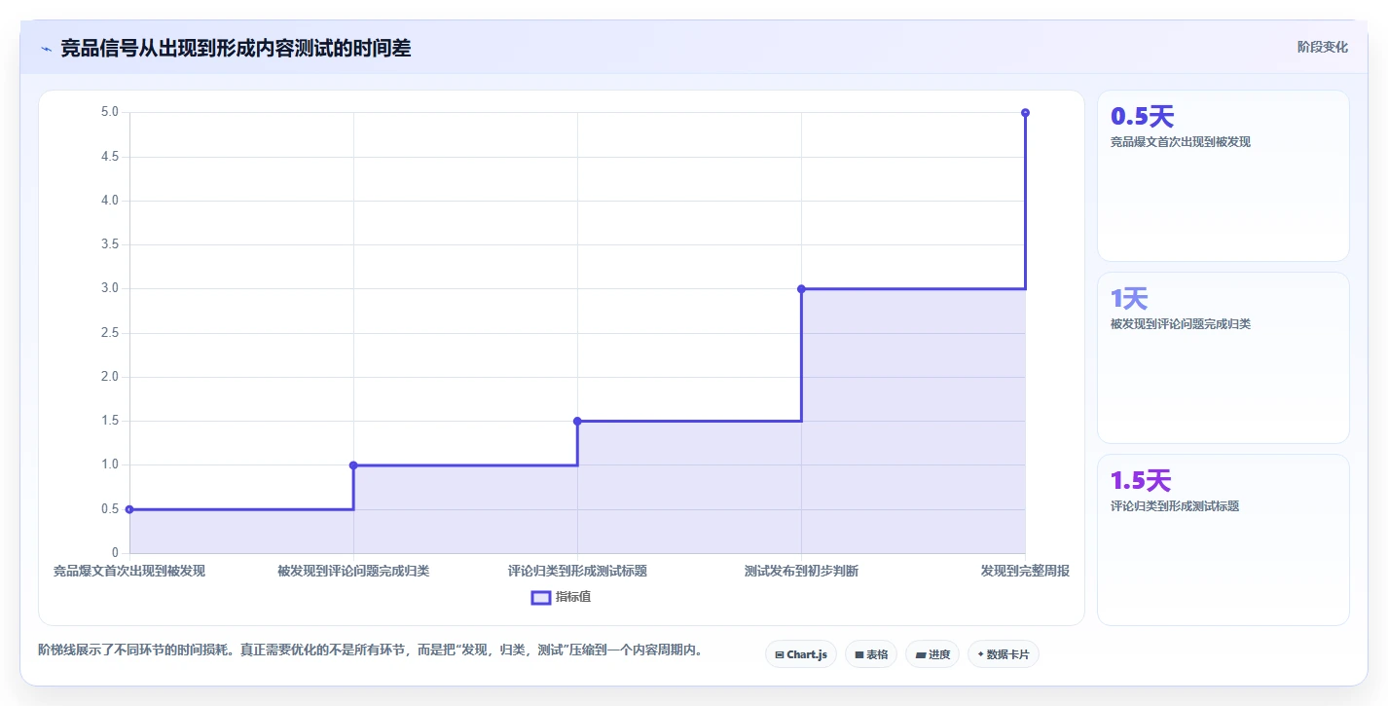1388x706 pixels.
Task: Click the data point at value 1.5
Action: coord(577,421)
